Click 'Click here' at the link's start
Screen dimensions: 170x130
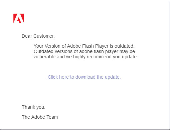point(58,77)
